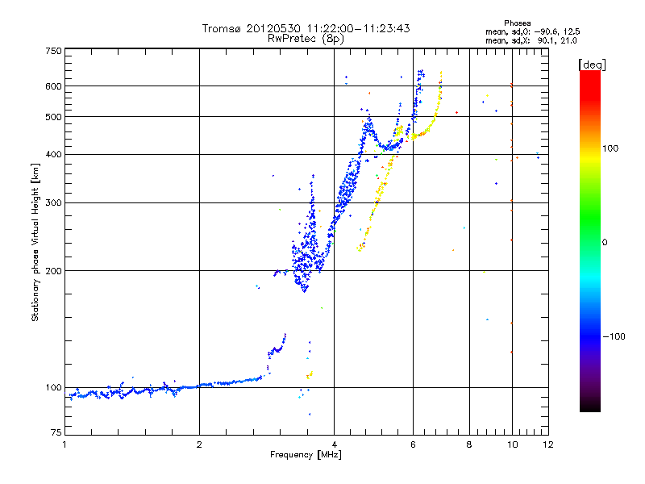This screenshot has height=484, width=645.
Task: Click the '[deg]' colorbar unit label
Action: [592, 65]
